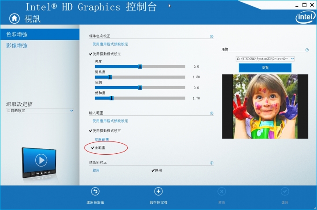Open the 選取設定檔 profile dropdown
This screenshot has width=317, height=210.
point(40,111)
